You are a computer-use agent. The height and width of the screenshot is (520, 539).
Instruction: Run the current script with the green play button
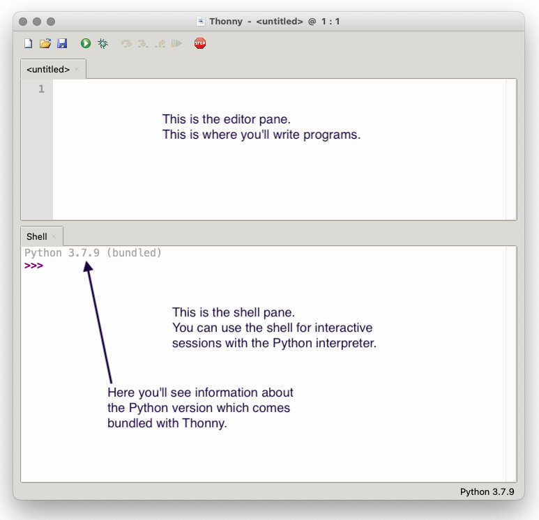[86, 43]
